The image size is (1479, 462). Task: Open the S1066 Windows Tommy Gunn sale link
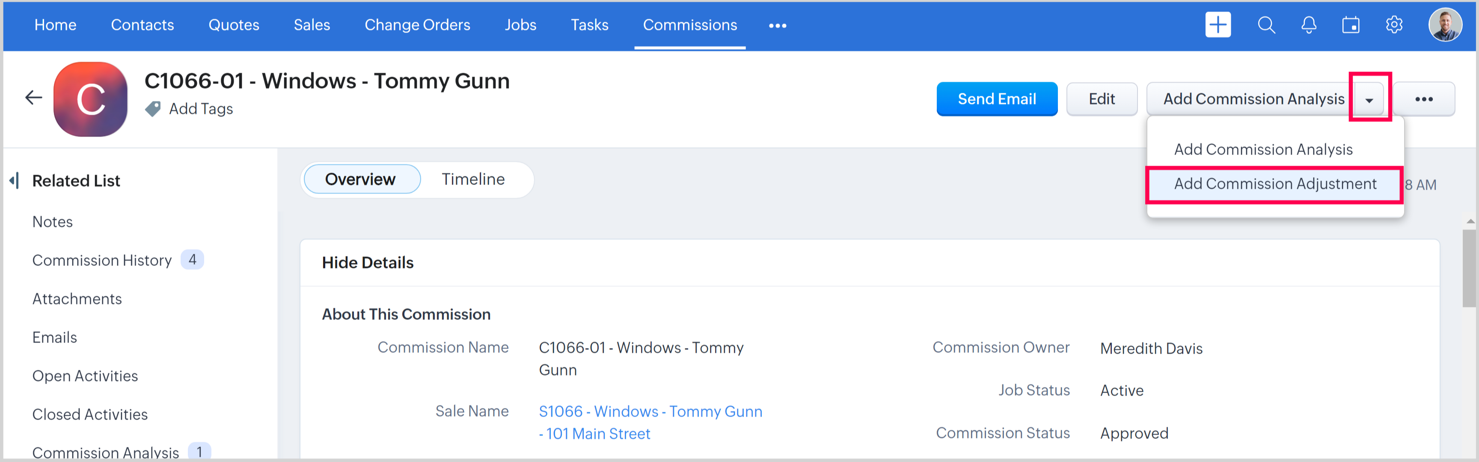[x=650, y=411]
